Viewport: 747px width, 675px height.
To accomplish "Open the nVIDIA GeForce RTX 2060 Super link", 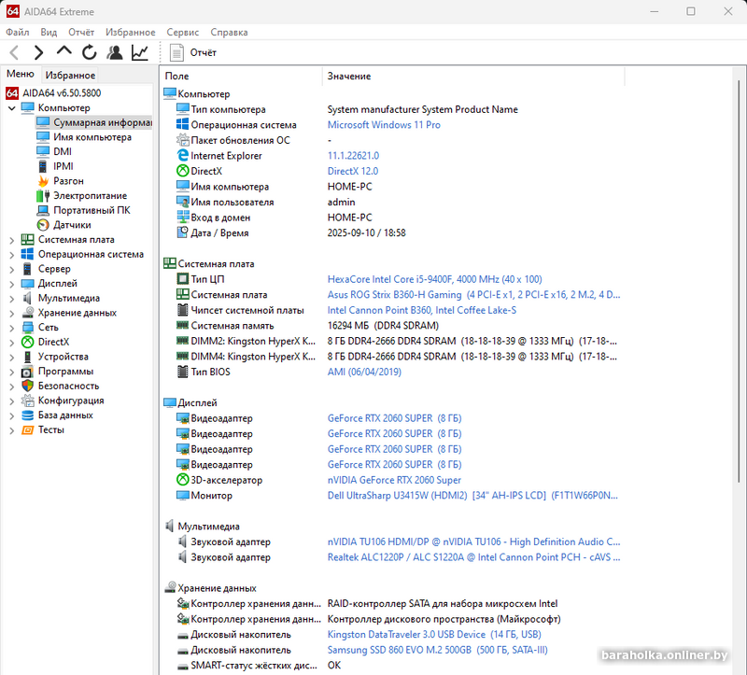I will [x=394, y=480].
